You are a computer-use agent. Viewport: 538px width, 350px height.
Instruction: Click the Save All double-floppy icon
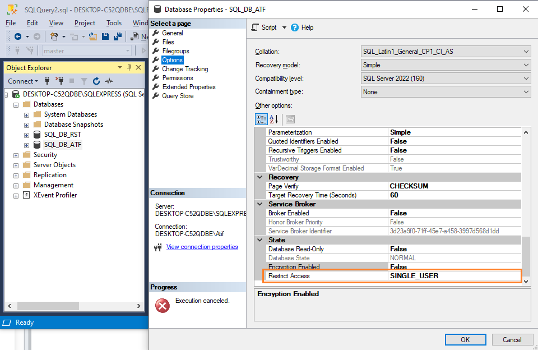coord(118,36)
